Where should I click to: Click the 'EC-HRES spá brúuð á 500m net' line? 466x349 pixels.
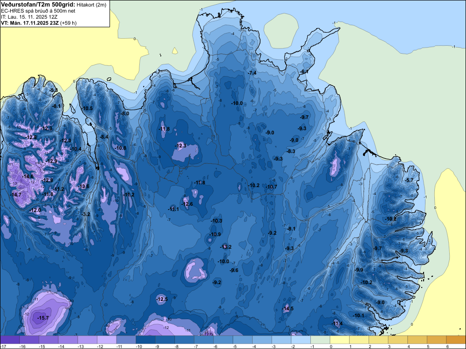(x=38, y=11)
